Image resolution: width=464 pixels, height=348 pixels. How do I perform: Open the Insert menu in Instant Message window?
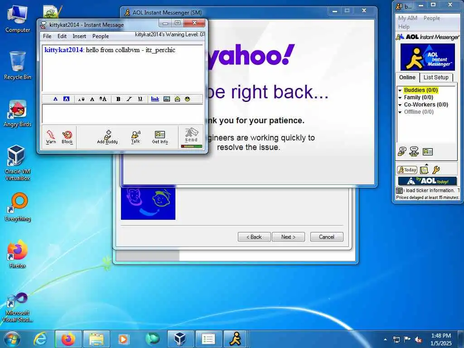point(79,36)
